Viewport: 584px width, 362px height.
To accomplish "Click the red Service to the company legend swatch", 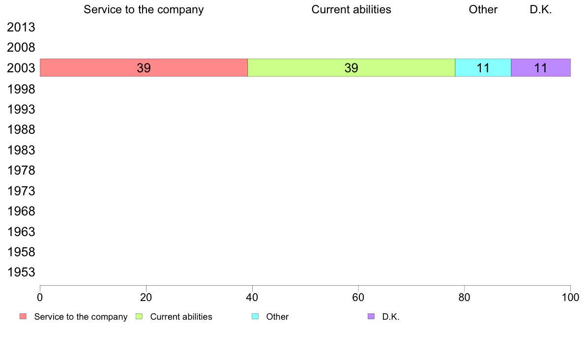I will [x=23, y=316].
